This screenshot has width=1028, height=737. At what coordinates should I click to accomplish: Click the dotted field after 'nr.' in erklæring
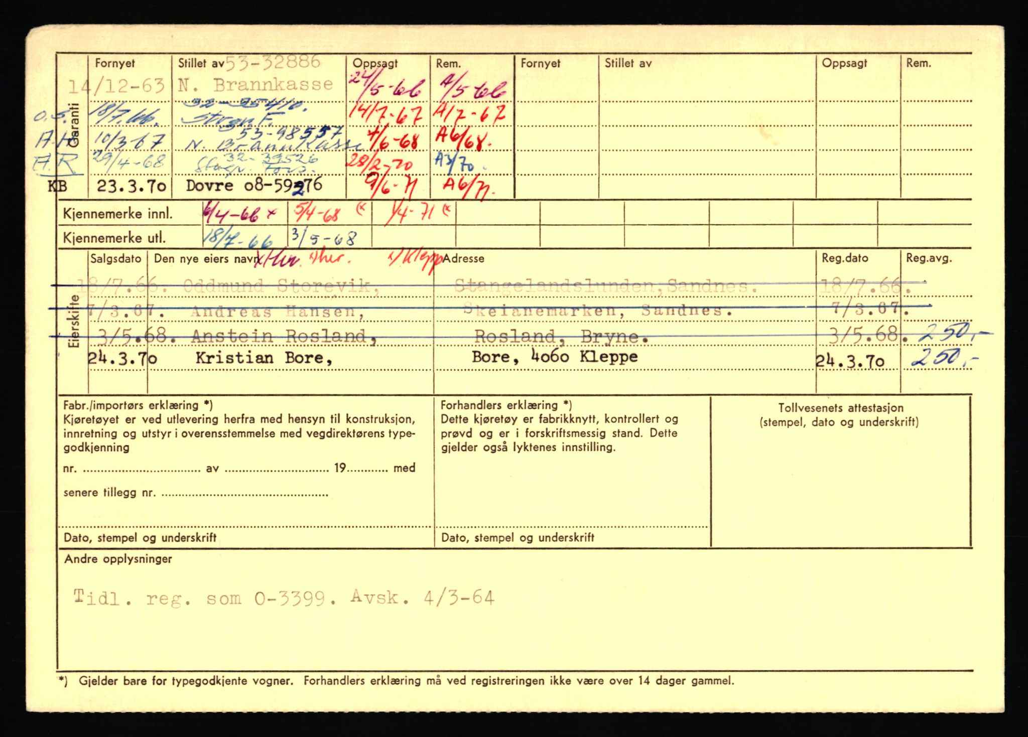click(x=141, y=470)
